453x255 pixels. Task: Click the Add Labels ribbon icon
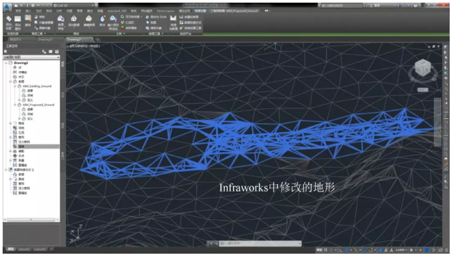point(9,22)
